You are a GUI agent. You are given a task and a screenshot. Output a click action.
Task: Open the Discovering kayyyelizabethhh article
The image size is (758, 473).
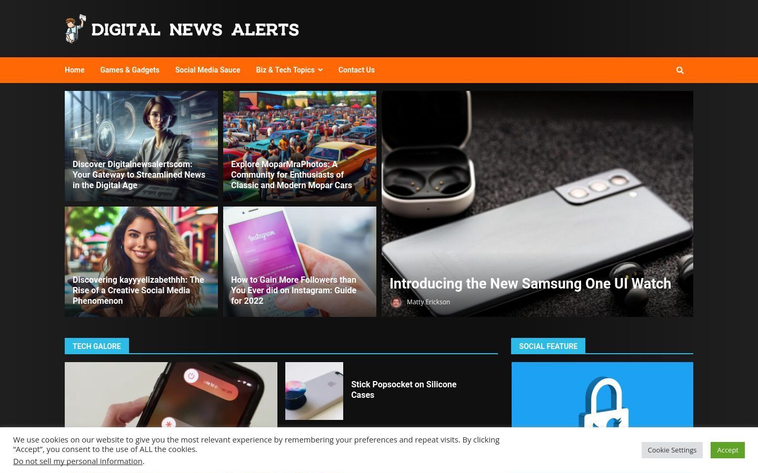point(138,290)
